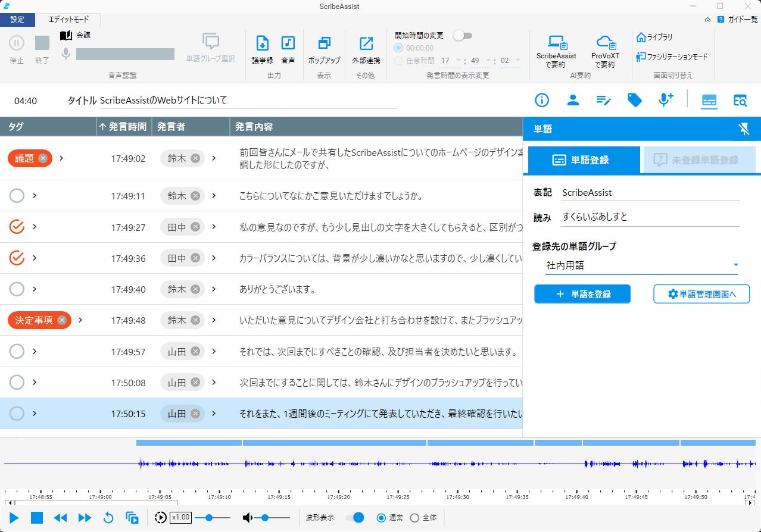This screenshot has height=532, width=761.
Task: Switch to the エディットモード tab
Action: (x=70, y=20)
